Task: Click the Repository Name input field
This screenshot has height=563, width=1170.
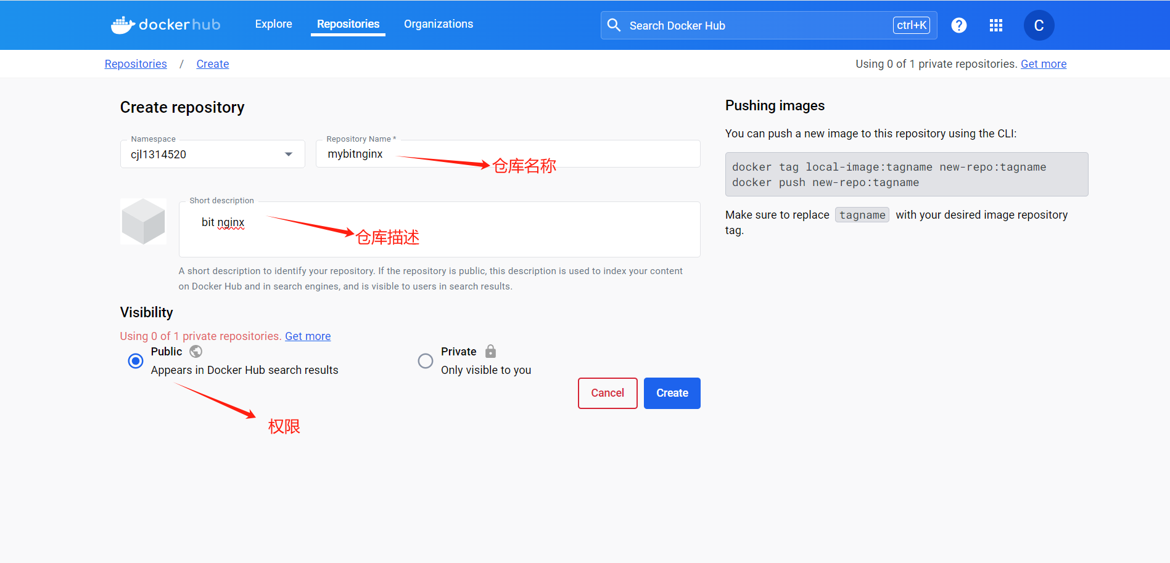Action: pos(508,154)
